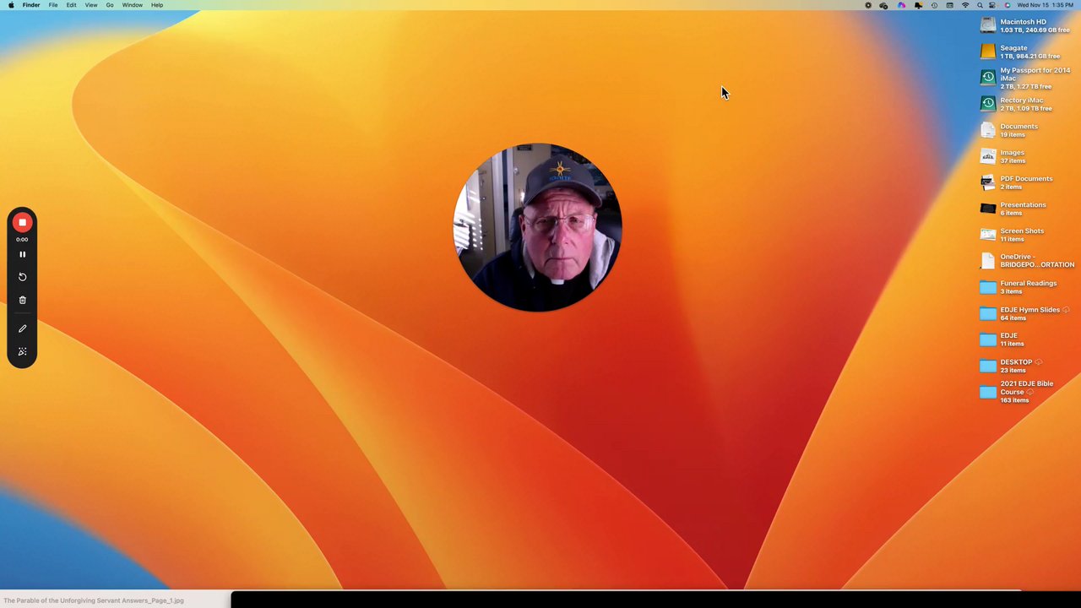Select the DESKTOP folder

987,366
